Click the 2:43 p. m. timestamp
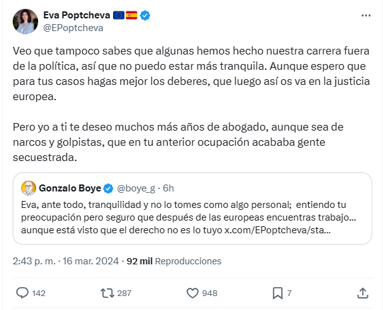The width and height of the screenshot is (383, 310). point(36,261)
